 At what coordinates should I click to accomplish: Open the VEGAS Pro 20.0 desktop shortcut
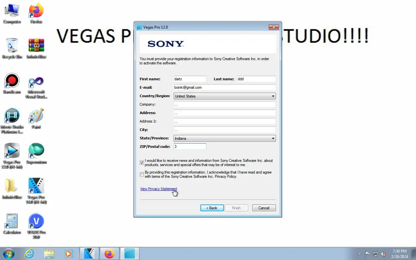[36, 227]
